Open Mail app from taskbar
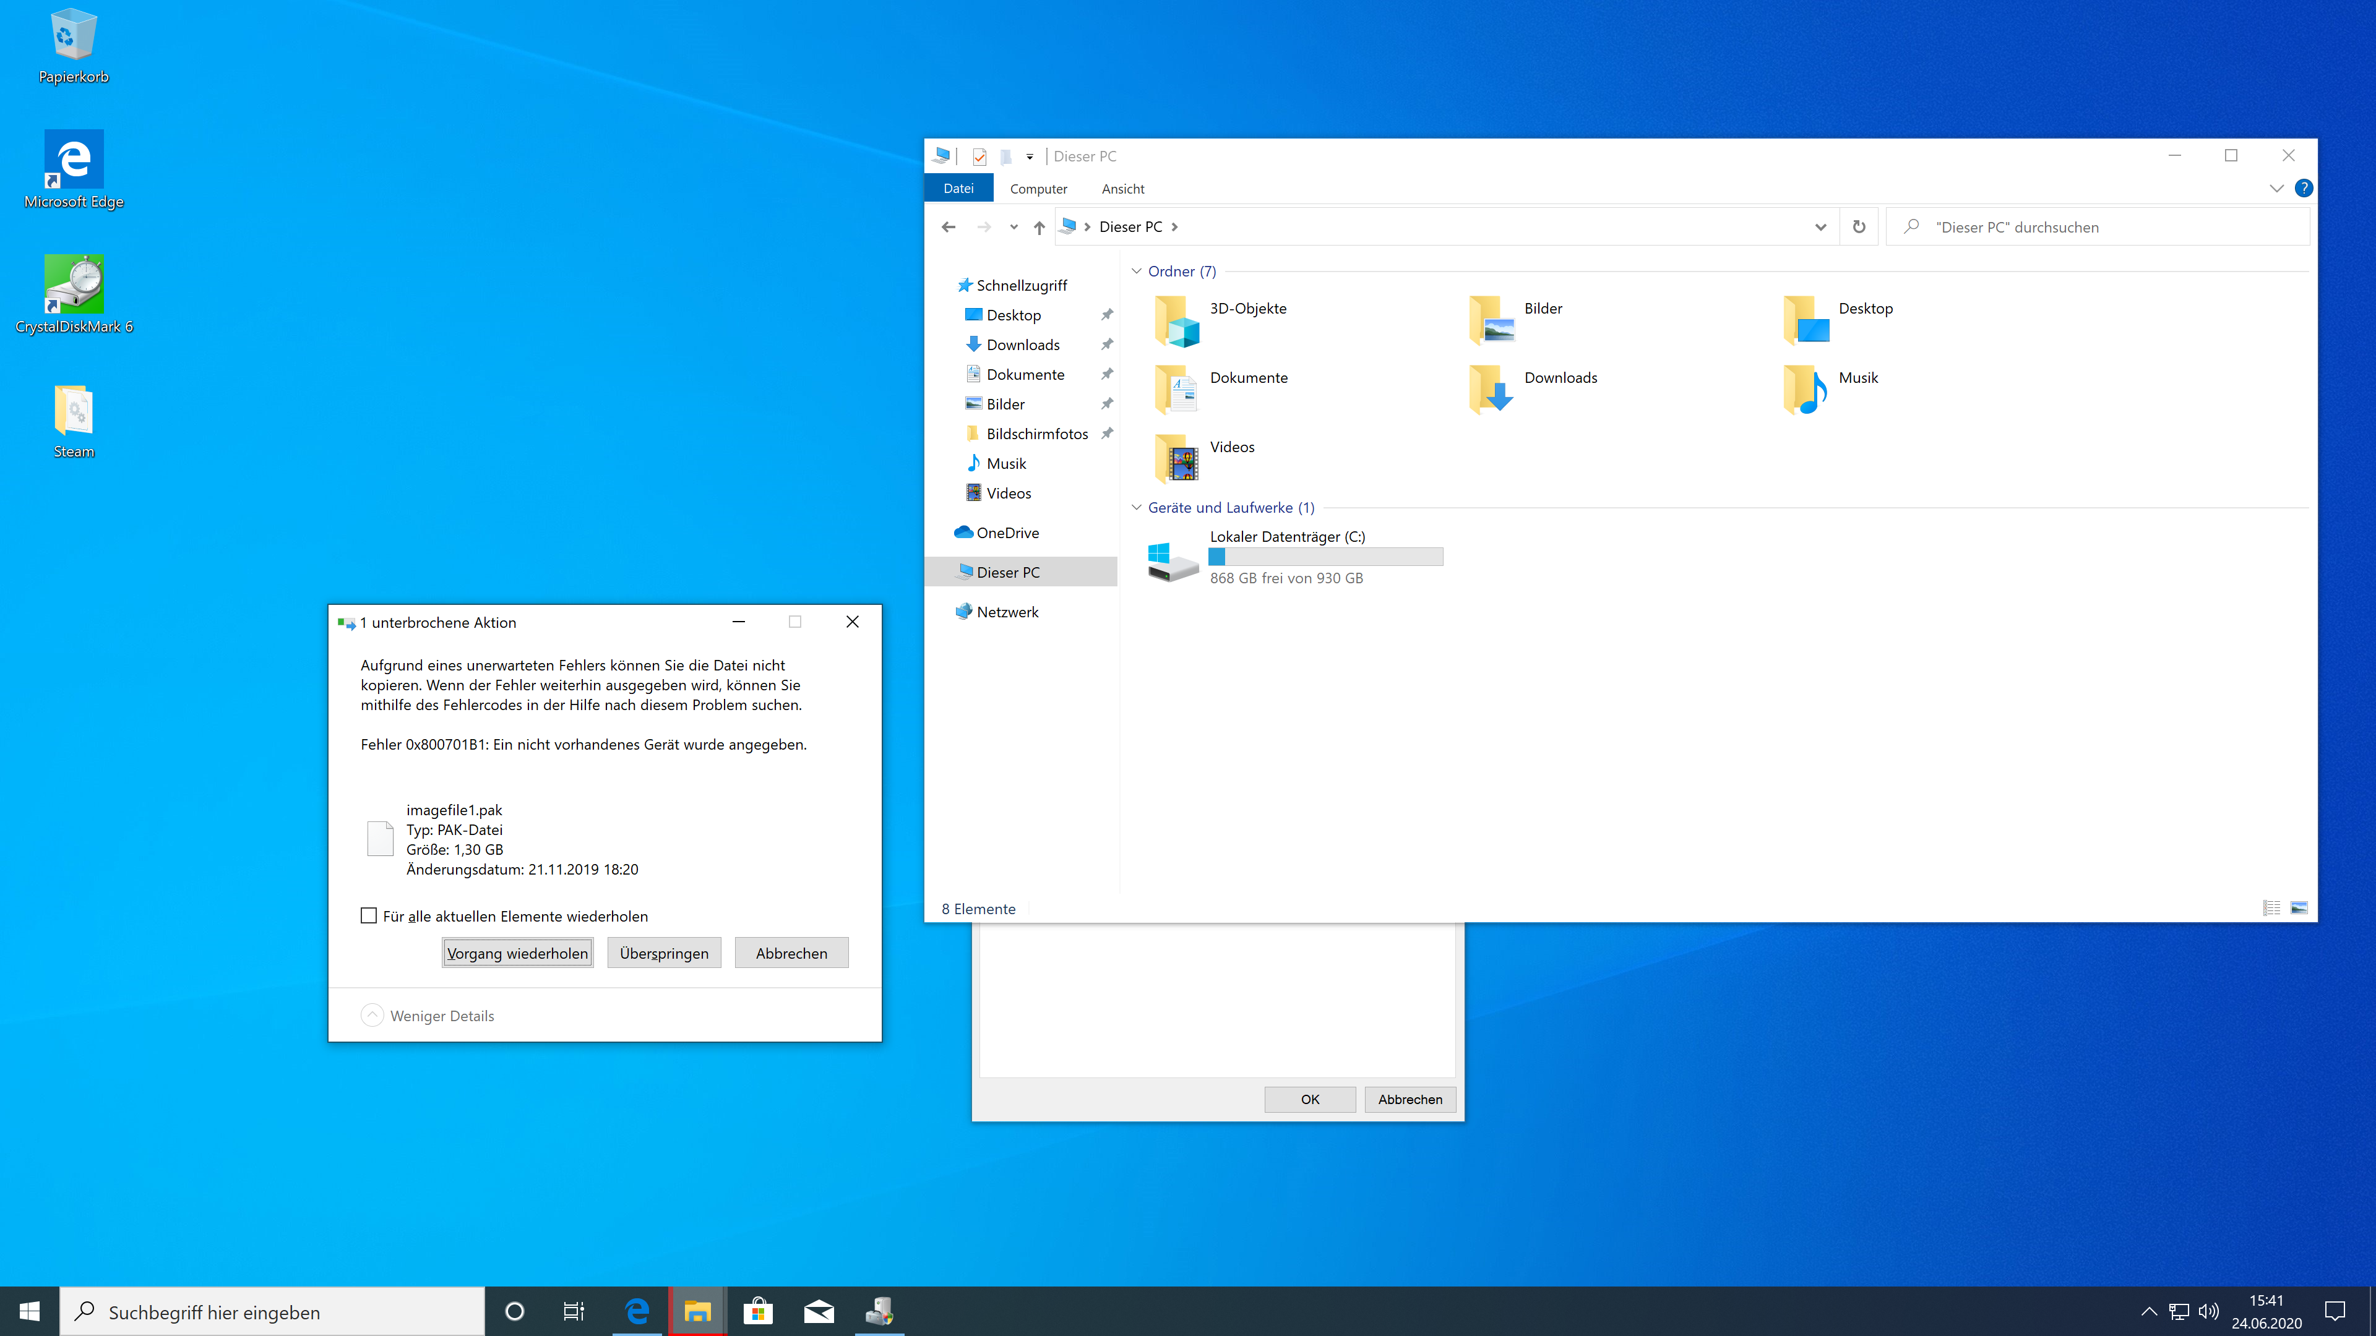The height and width of the screenshot is (1336, 2376). tap(819, 1311)
